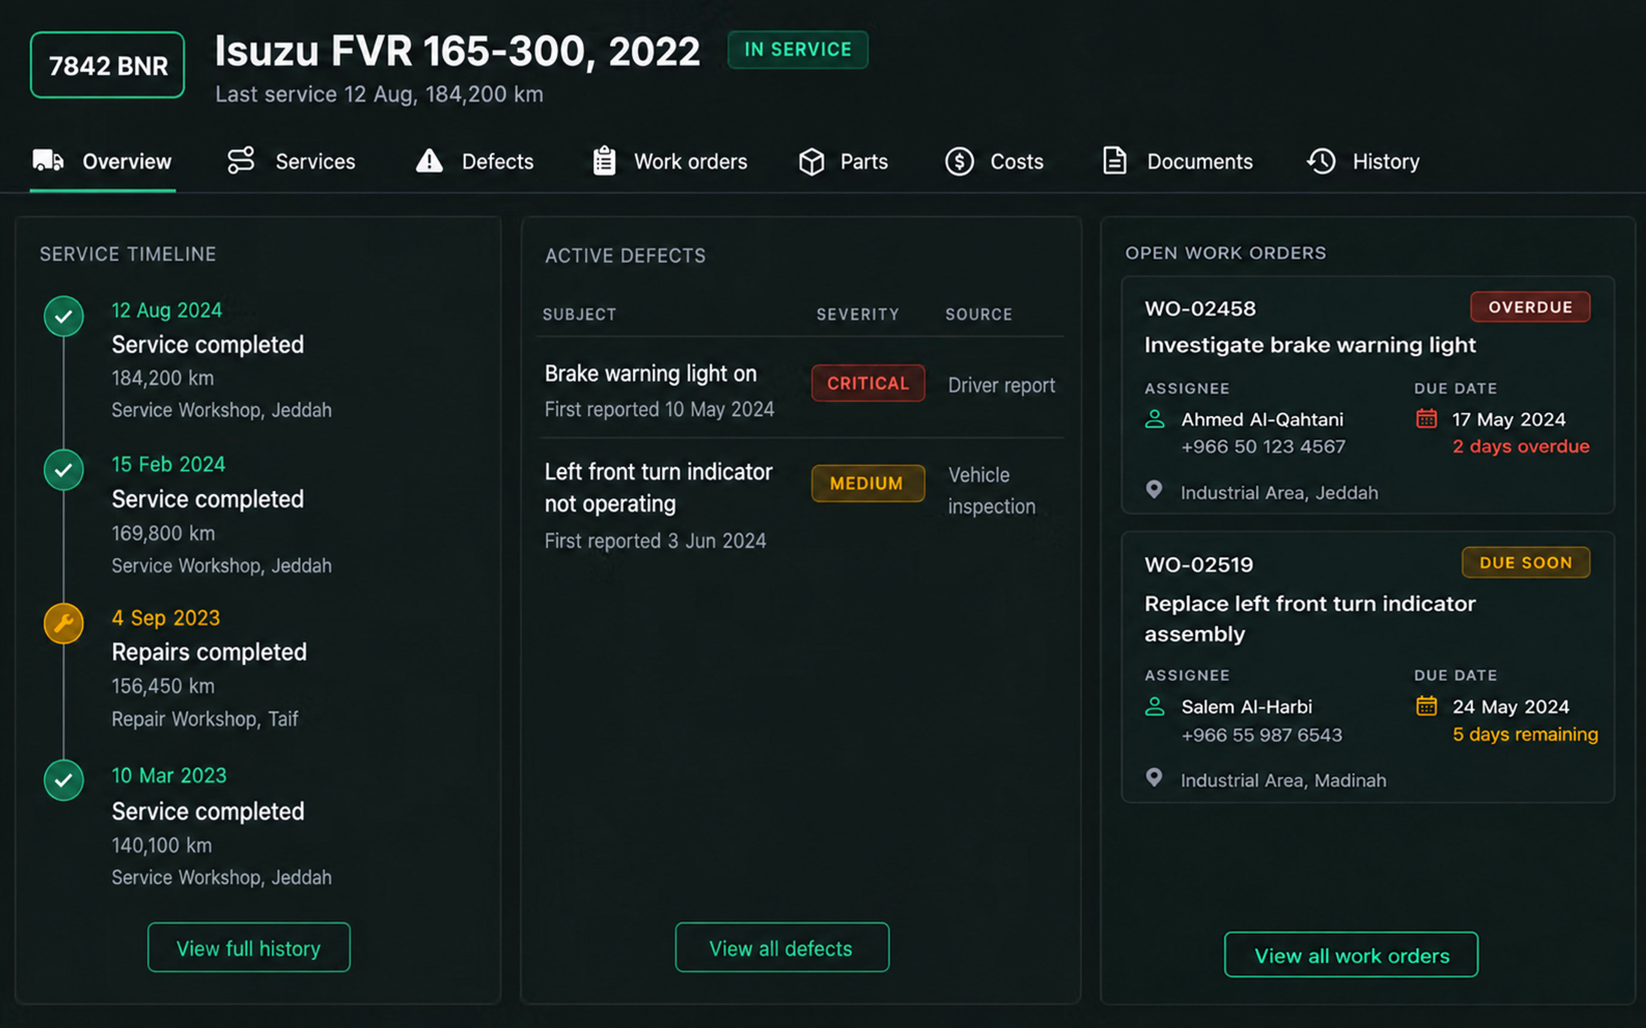This screenshot has height=1028, width=1646.
Task: Click View all work orders button
Action: pyautogui.click(x=1351, y=955)
